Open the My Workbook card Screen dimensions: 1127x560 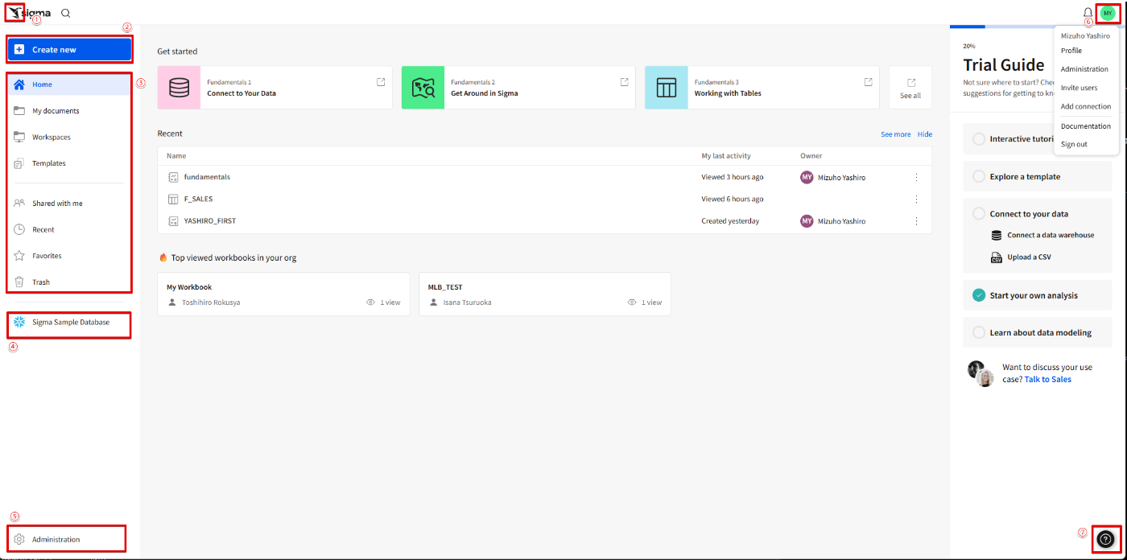pyautogui.click(x=284, y=294)
